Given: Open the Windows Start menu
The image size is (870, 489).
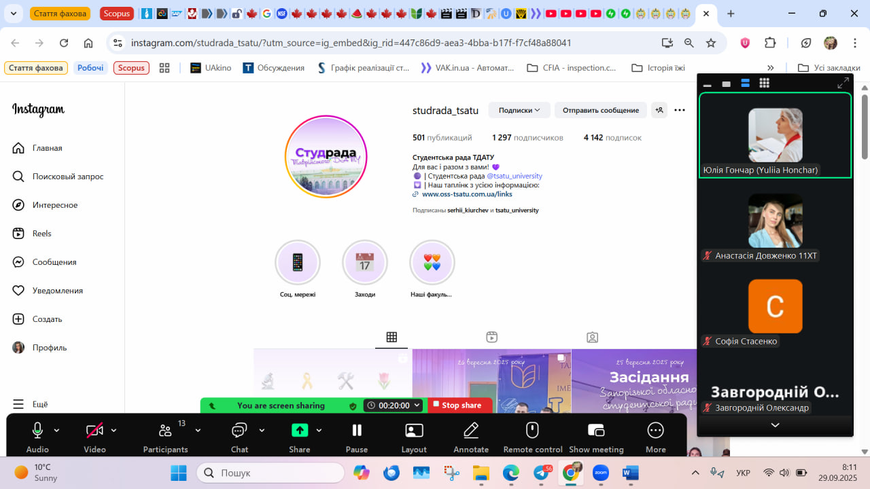Looking at the screenshot, I should pos(178,473).
